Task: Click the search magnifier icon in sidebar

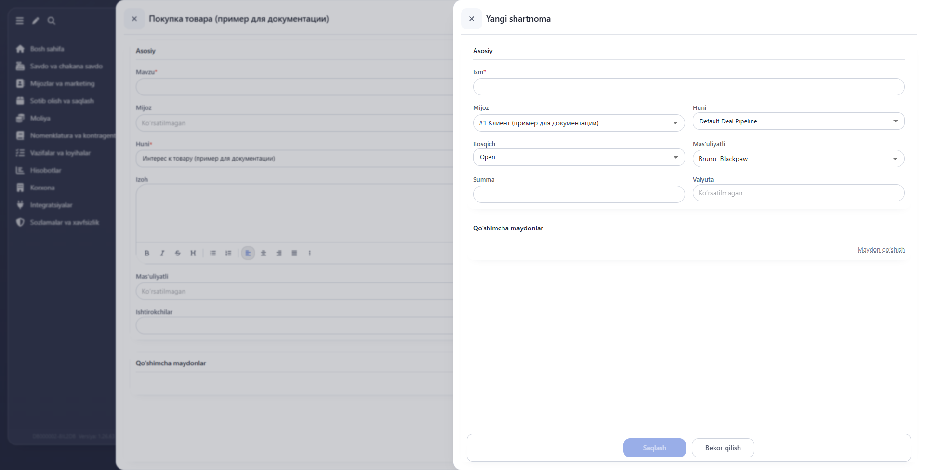Action: (51, 21)
